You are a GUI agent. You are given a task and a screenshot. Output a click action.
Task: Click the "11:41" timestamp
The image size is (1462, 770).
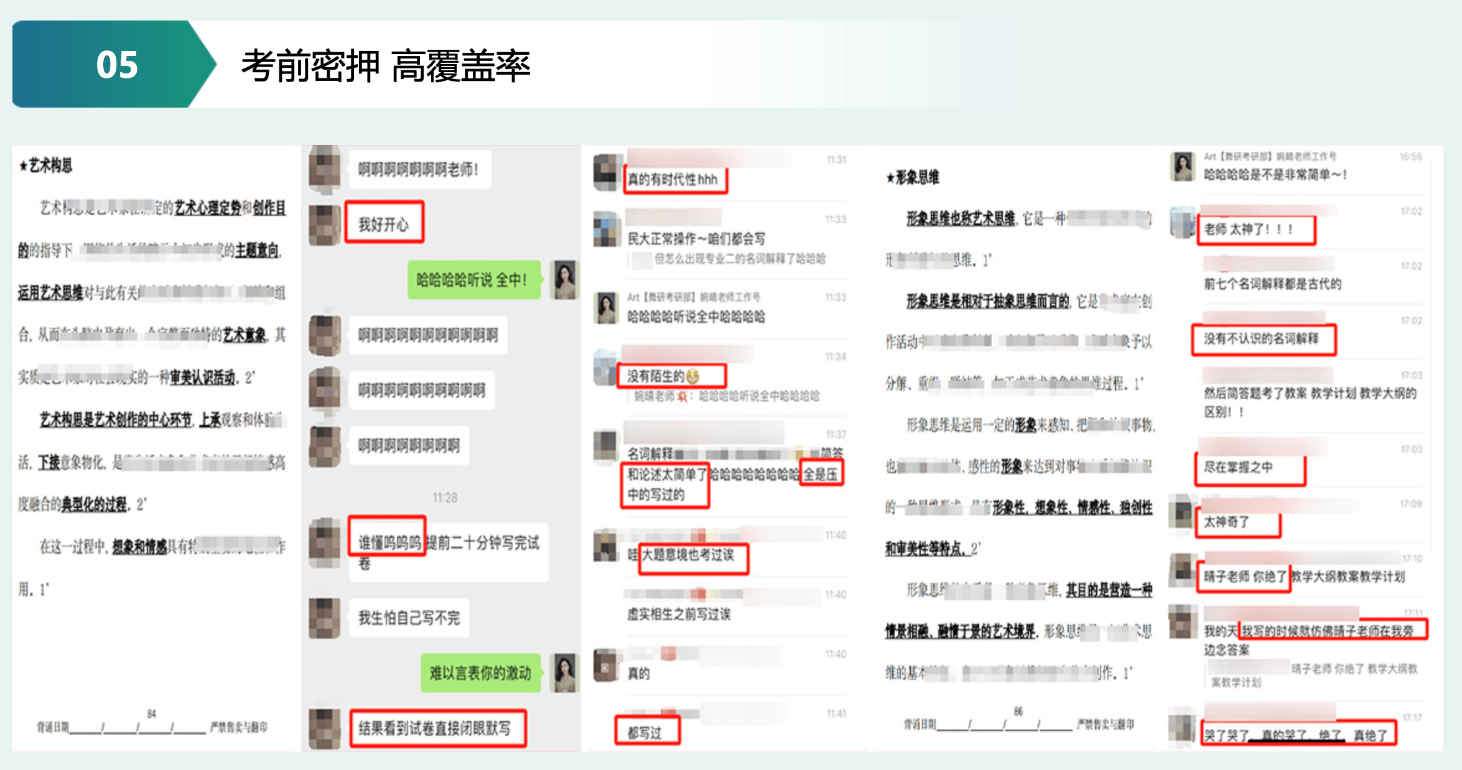point(836,714)
